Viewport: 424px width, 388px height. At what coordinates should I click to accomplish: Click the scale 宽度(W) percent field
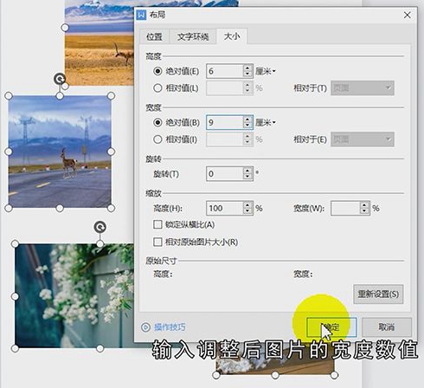[345, 208]
